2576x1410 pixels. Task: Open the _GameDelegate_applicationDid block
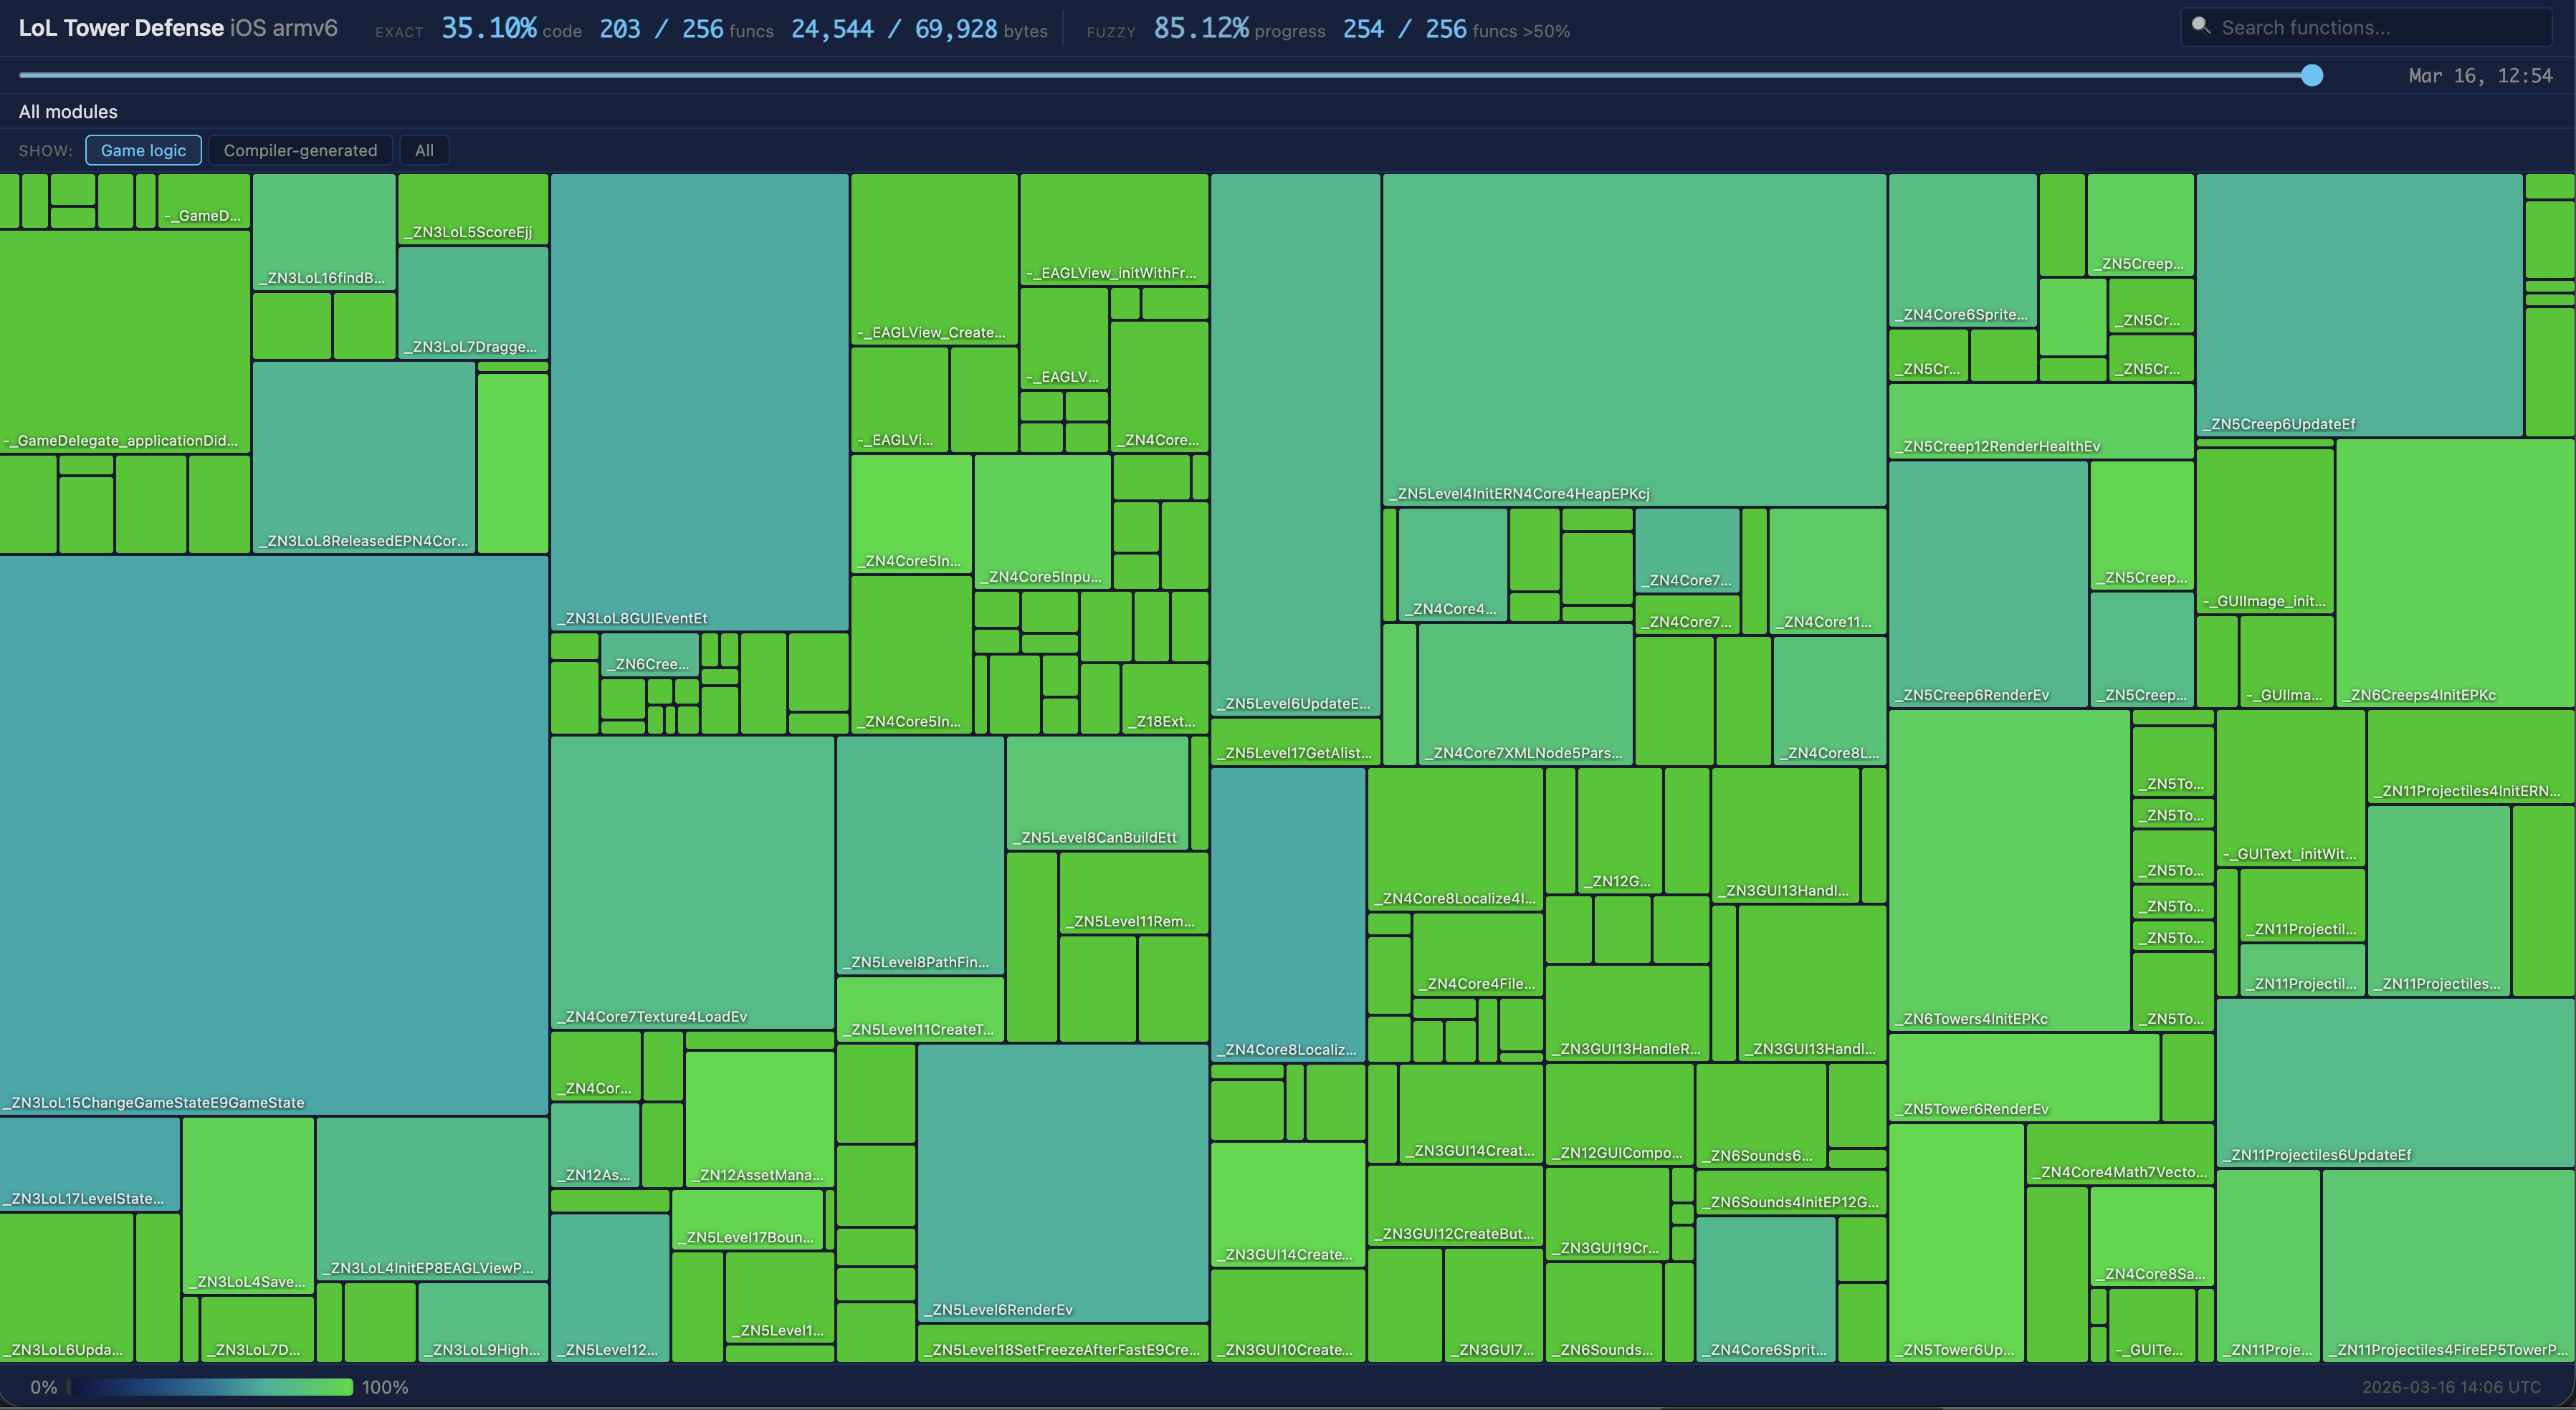(124, 342)
